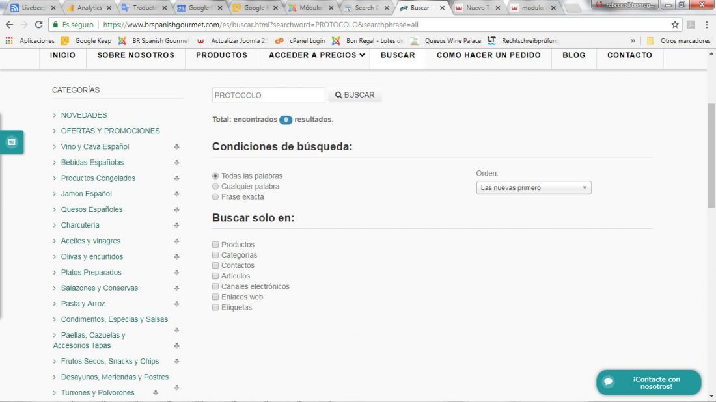Open the Quesos Wine Palace bookmark
Image resolution: width=716 pixels, height=402 pixels.
[x=446, y=40]
